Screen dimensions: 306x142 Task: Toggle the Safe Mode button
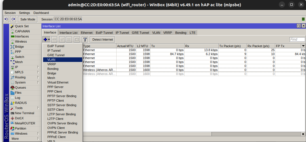pyautogui.click(x=28, y=19)
